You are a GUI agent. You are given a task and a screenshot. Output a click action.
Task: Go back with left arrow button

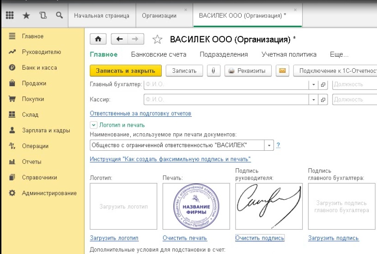(120, 39)
